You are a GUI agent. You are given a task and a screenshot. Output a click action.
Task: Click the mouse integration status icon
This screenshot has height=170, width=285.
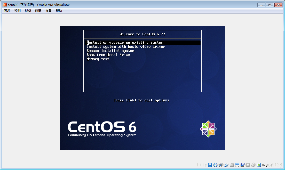pos(253,165)
